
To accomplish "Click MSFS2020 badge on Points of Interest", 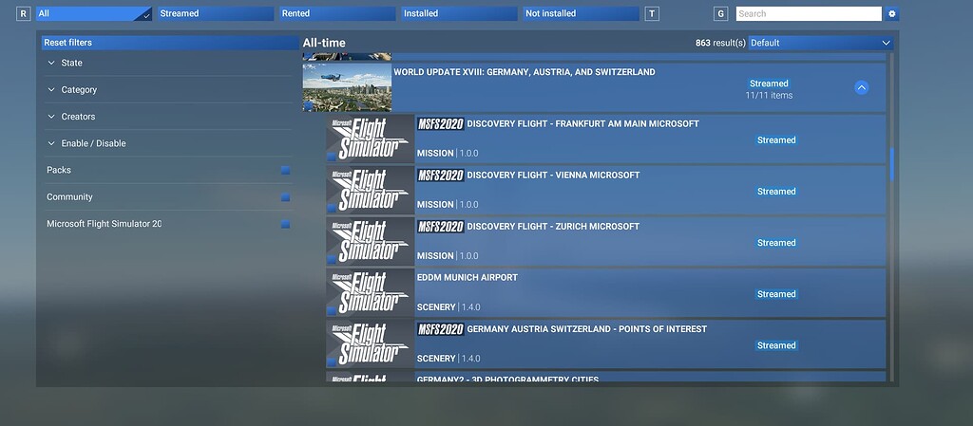I will pyautogui.click(x=441, y=329).
